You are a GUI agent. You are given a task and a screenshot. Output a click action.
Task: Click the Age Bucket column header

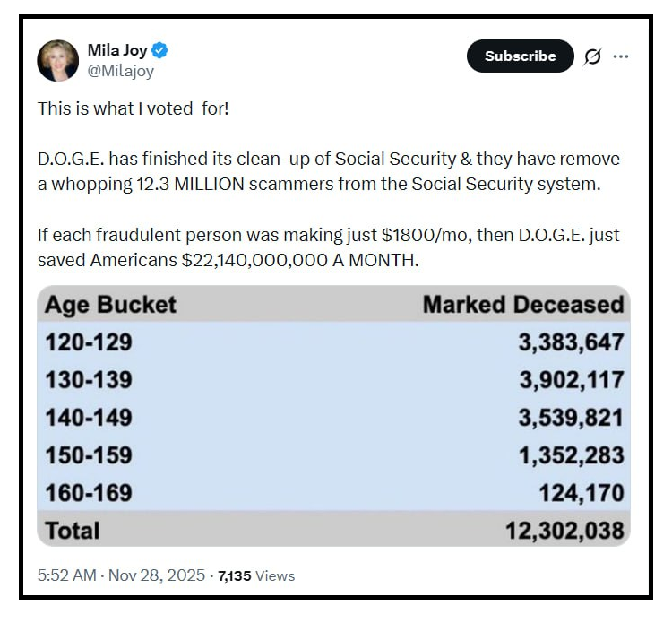pyautogui.click(x=111, y=305)
